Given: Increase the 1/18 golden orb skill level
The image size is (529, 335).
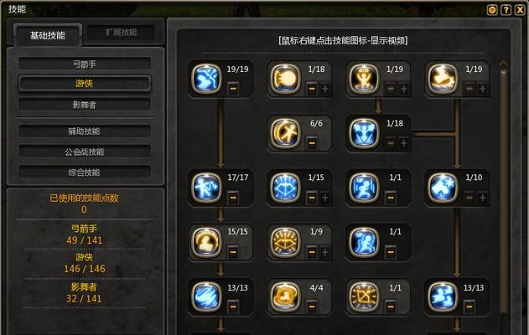Looking at the screenshot, I should 325,89.
